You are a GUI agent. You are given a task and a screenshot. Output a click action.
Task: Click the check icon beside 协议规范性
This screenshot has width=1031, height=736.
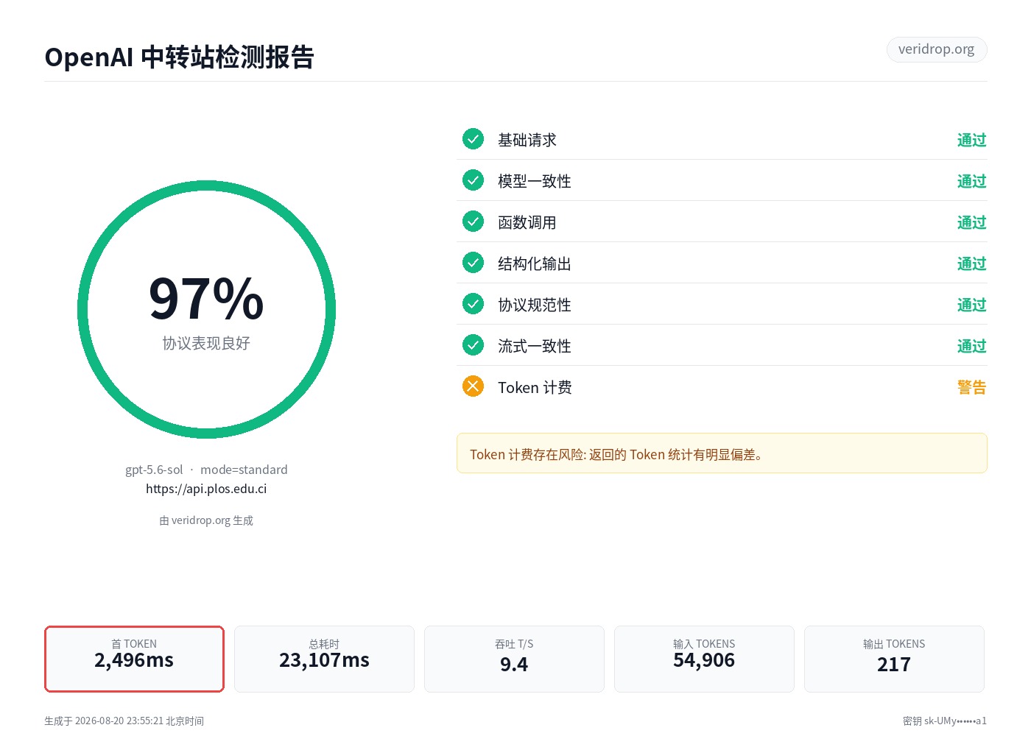473,304
